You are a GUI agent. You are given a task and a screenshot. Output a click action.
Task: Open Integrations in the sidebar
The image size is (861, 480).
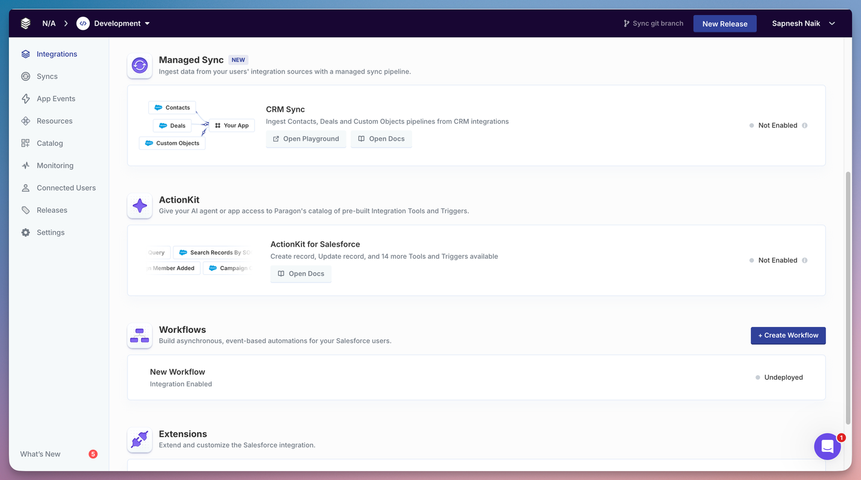(57, 54)
